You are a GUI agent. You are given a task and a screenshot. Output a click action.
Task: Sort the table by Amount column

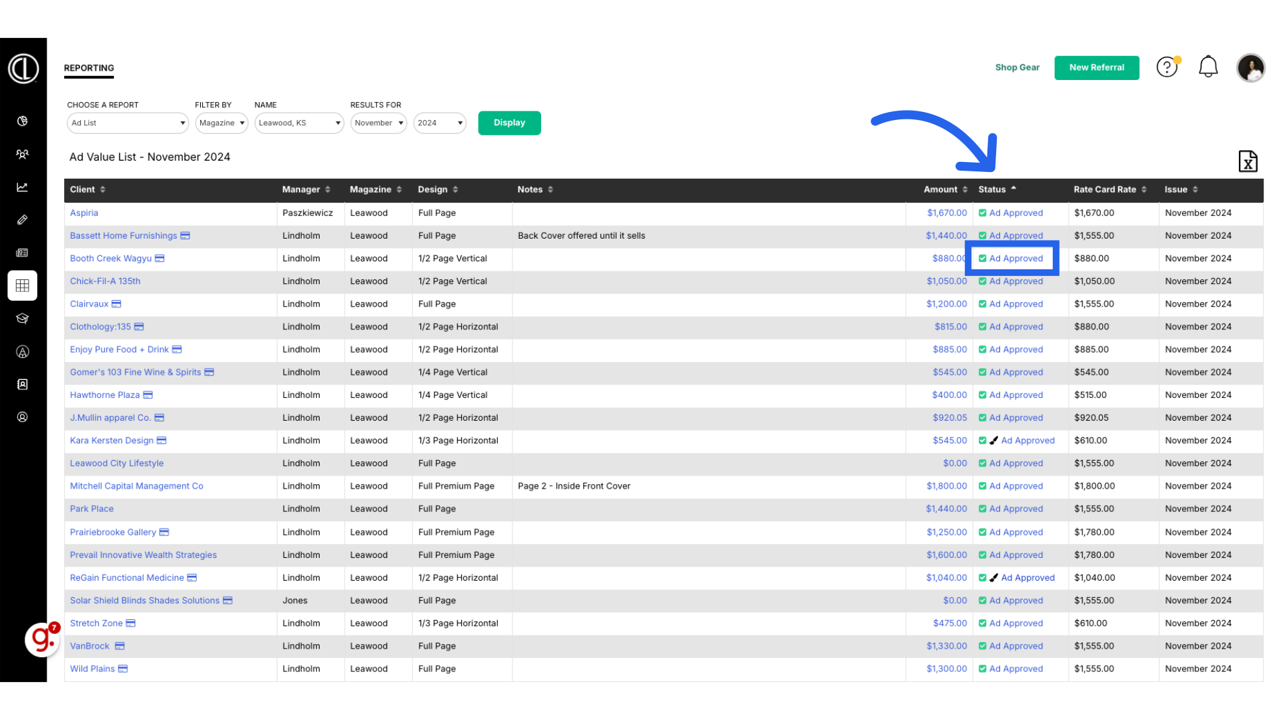(x=945, y=189)
